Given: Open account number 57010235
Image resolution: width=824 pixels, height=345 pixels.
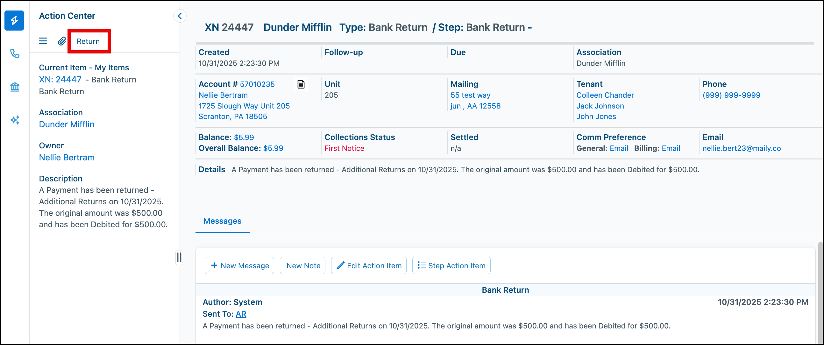Looking at the screenshot, I should coord(257,84).
